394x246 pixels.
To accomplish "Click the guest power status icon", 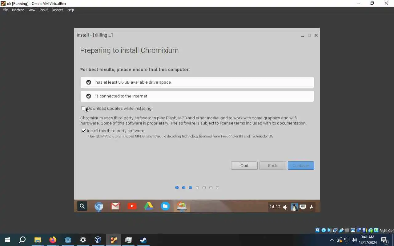I will (311, 207).
